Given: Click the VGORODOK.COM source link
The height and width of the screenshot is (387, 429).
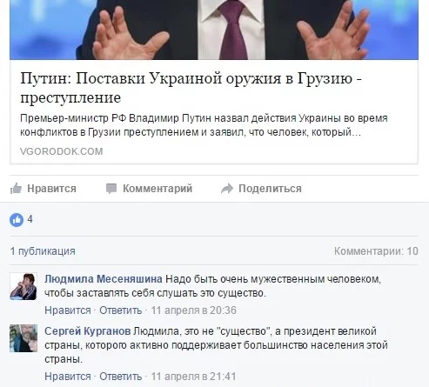Looking at the screenshot, I should coord(62,151).
